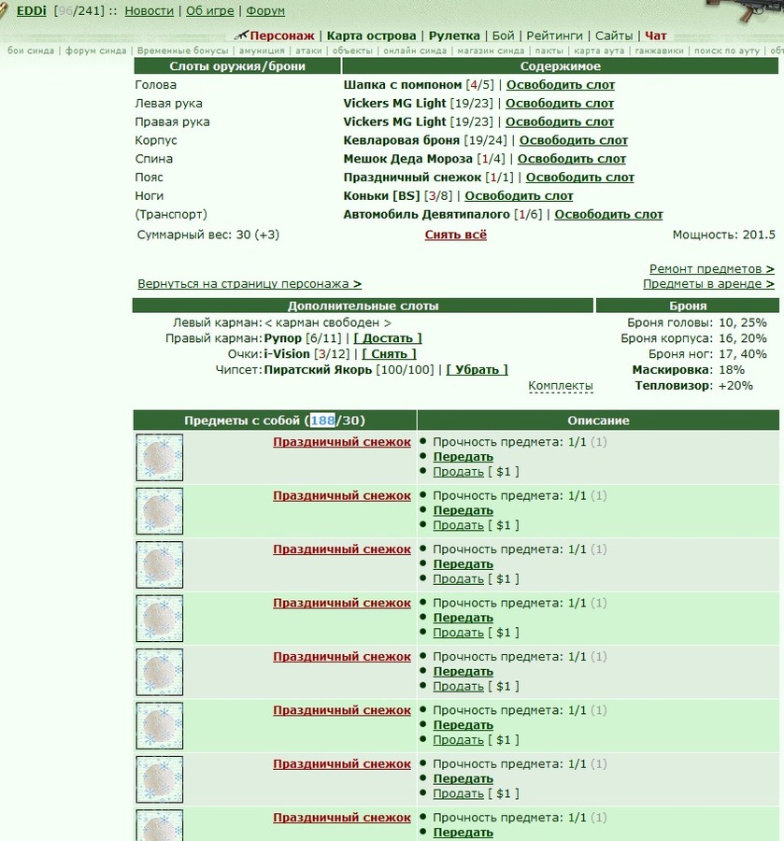Viewport: 784px width, 841px height.
Task: Click Передать for the first snowball
Action: [x=463, y=457]
